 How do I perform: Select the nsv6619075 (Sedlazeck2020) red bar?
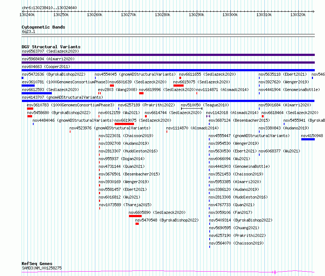[x=125, y=124]
